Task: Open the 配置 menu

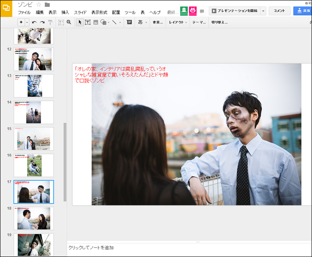Action: pos(116,12)
